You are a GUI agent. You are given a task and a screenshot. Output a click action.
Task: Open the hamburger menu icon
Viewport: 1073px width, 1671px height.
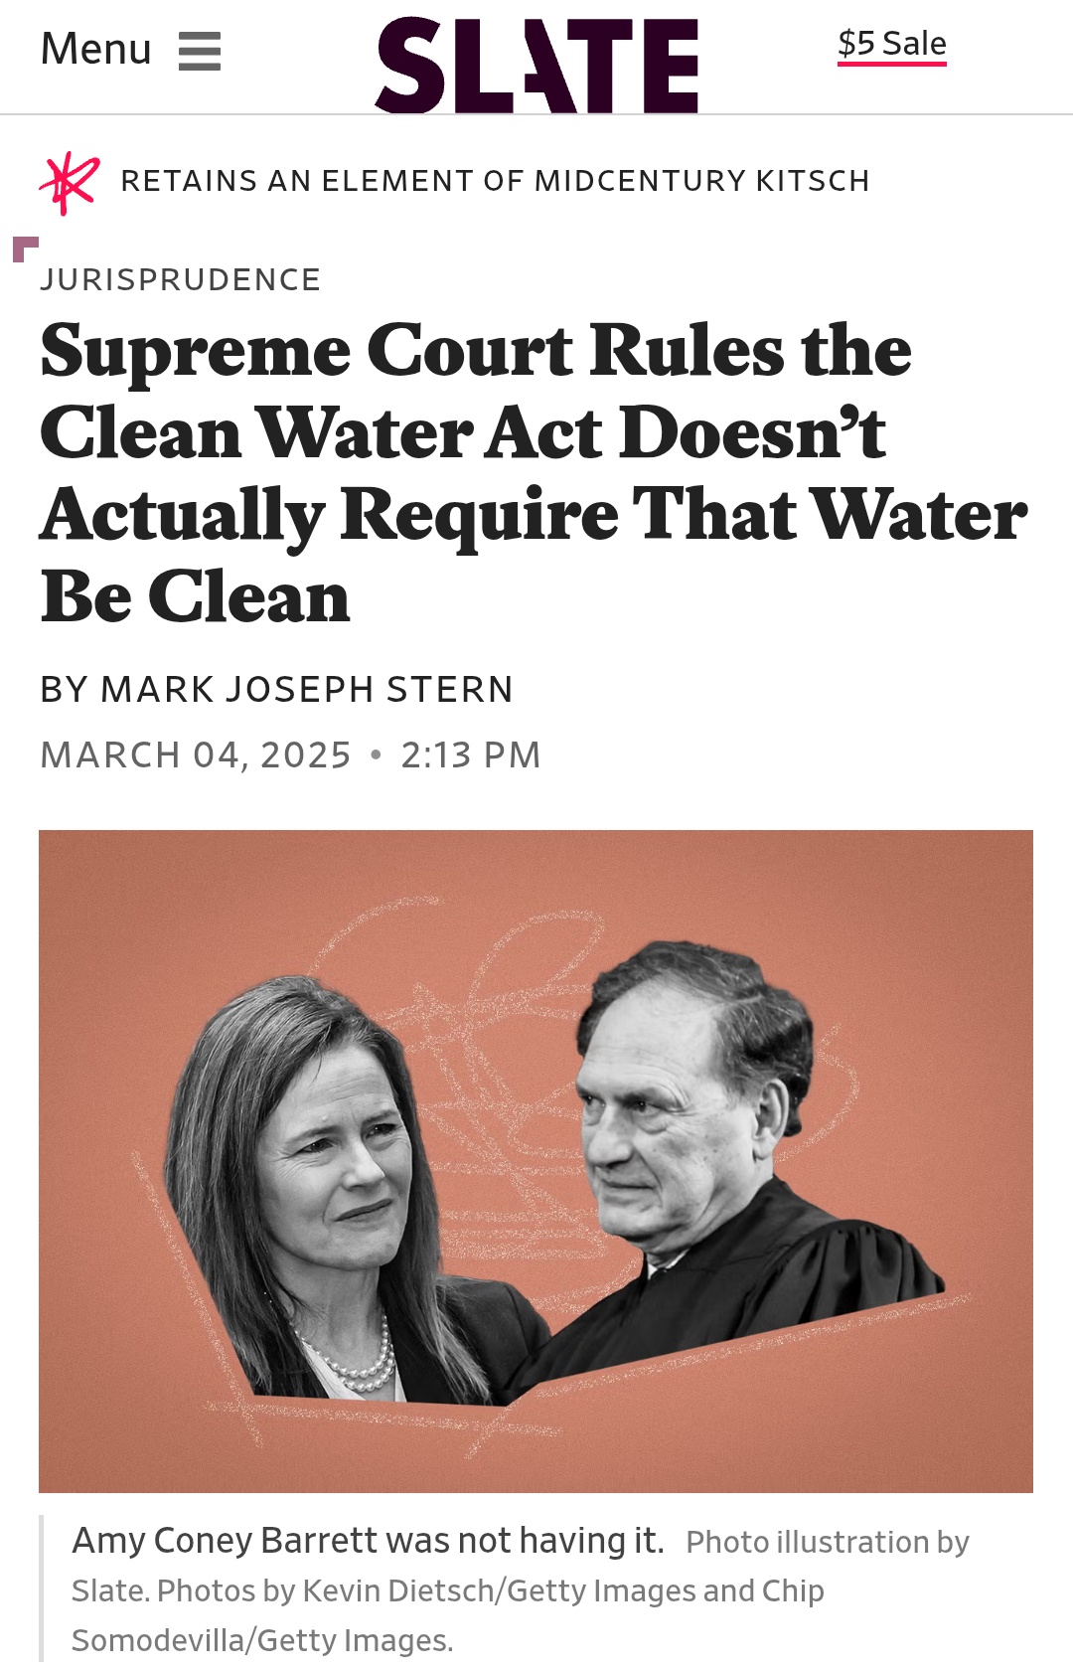[x=200, y=51]
